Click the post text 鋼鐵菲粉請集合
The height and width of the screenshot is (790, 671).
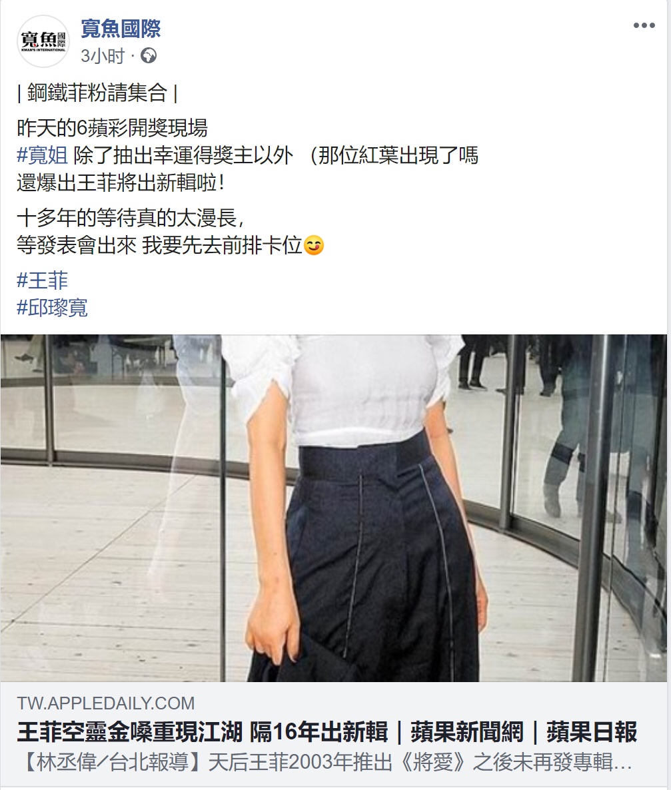(97, 93)
